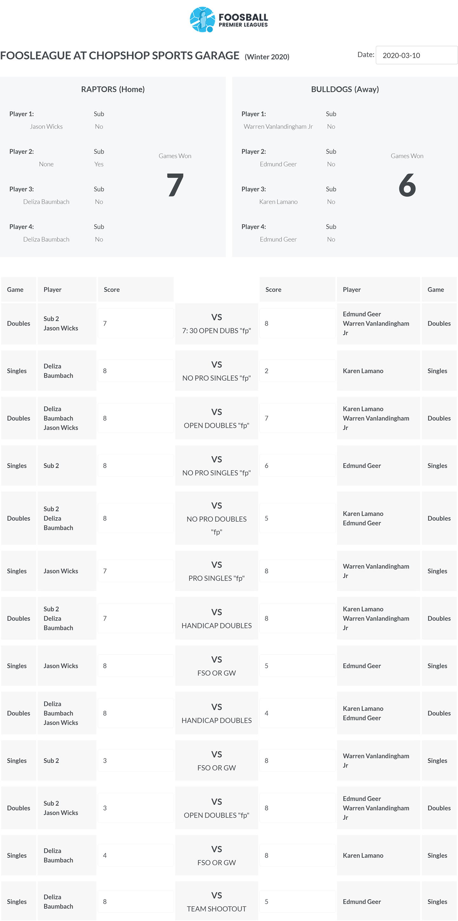Edit Raptors score 7 in 7:30 Open Dubs

(136, 323)
